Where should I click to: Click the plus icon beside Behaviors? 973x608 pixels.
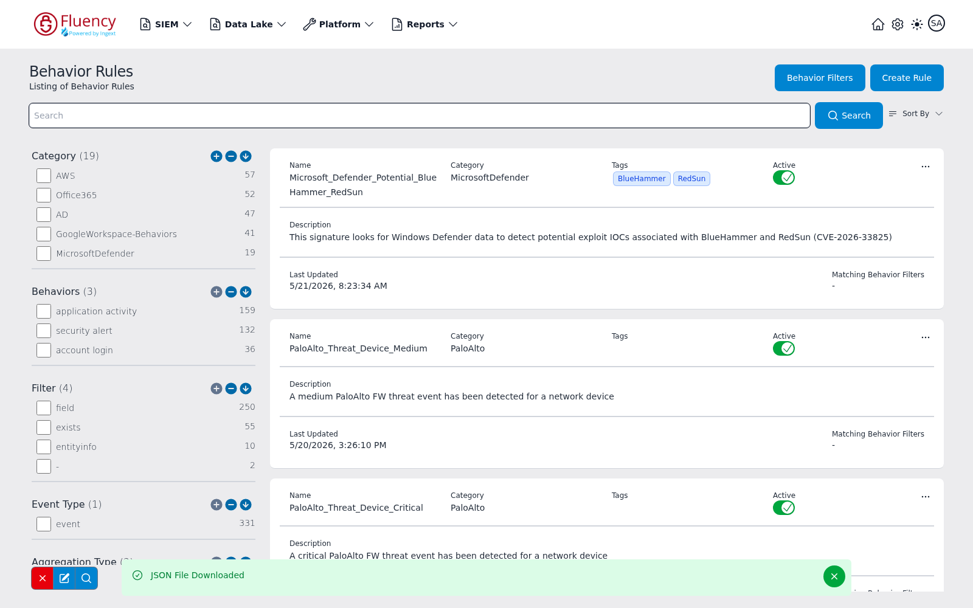(216, 292)
